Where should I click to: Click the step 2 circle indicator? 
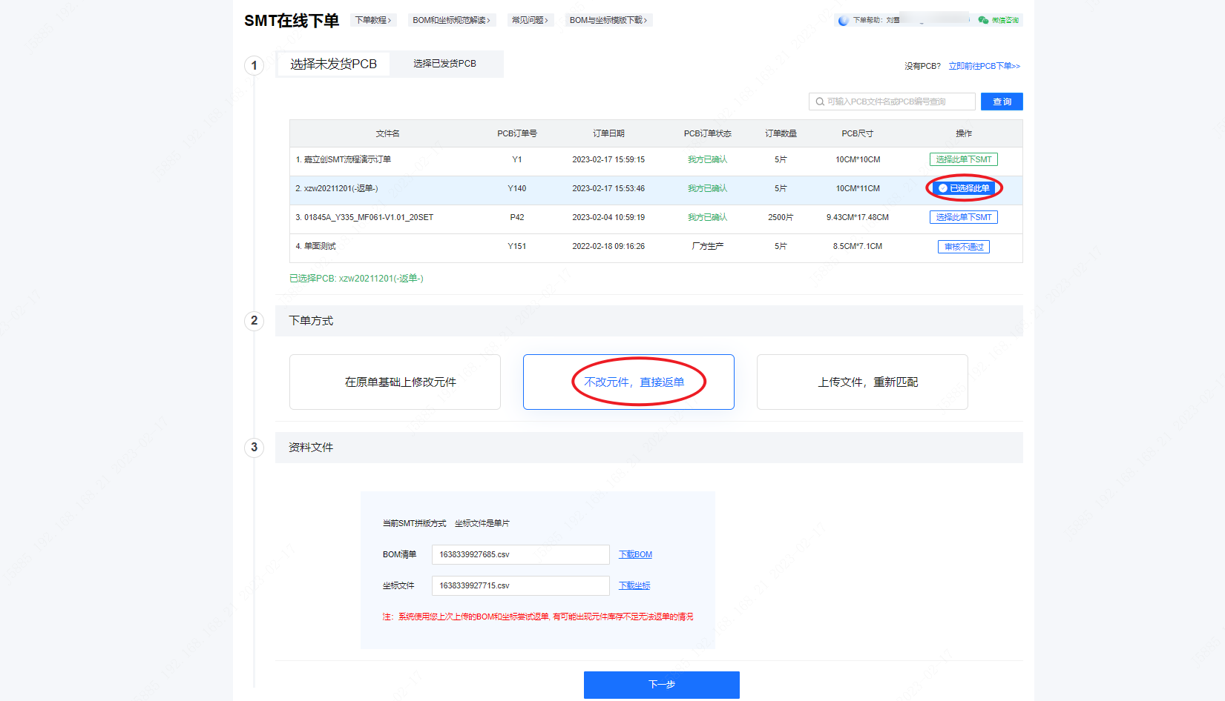254,321
